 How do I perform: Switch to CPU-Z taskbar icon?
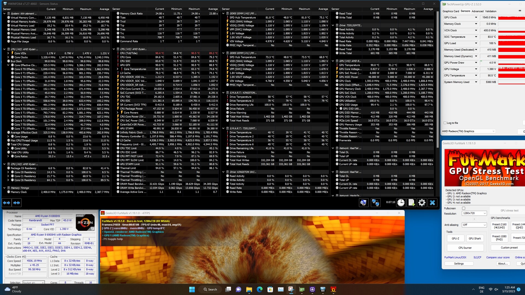coord(312,289)
